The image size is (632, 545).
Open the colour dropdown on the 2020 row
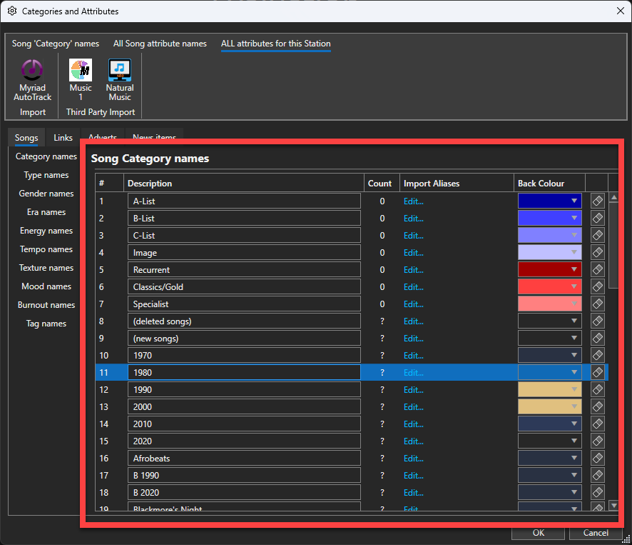pos(574,441)
